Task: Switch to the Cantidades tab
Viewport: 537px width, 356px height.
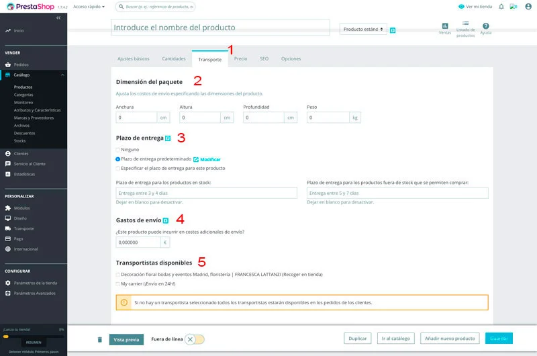Action: pos(174,58)
